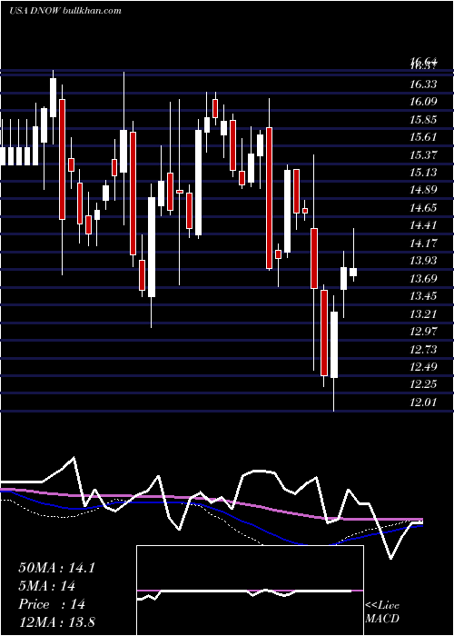This screenshot has width=454, height=636.
Task: Click the 13.21 price axis label
Action: coord(424,313)
